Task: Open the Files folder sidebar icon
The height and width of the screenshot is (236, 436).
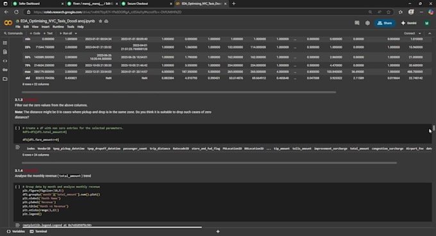Action: 5,79
